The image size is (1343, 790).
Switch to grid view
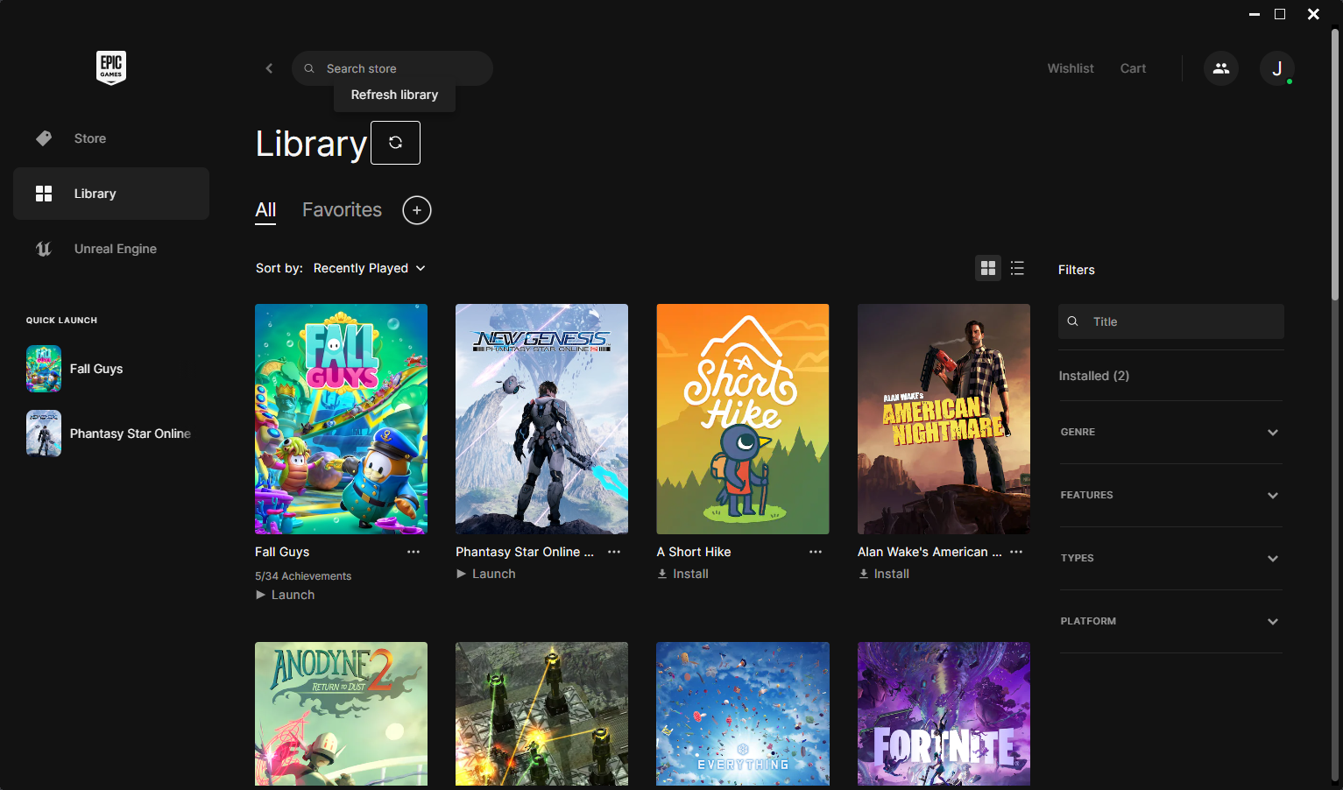988,268
